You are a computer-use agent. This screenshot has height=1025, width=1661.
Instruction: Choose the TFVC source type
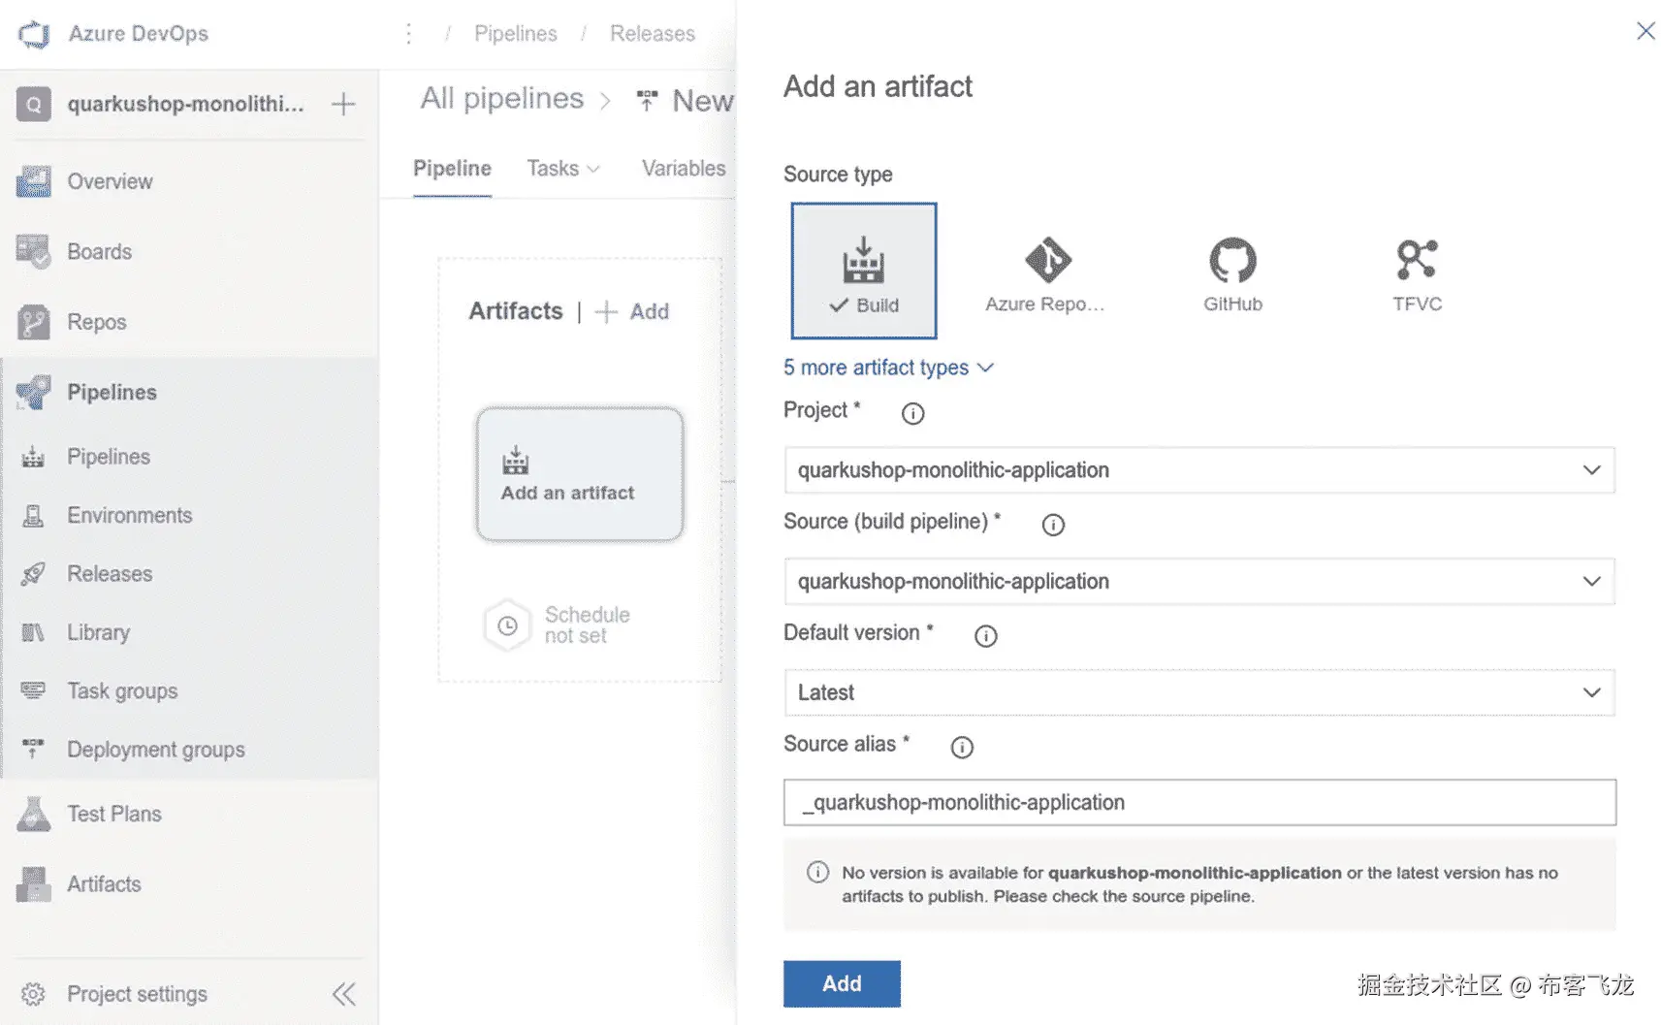point(1416,273)
